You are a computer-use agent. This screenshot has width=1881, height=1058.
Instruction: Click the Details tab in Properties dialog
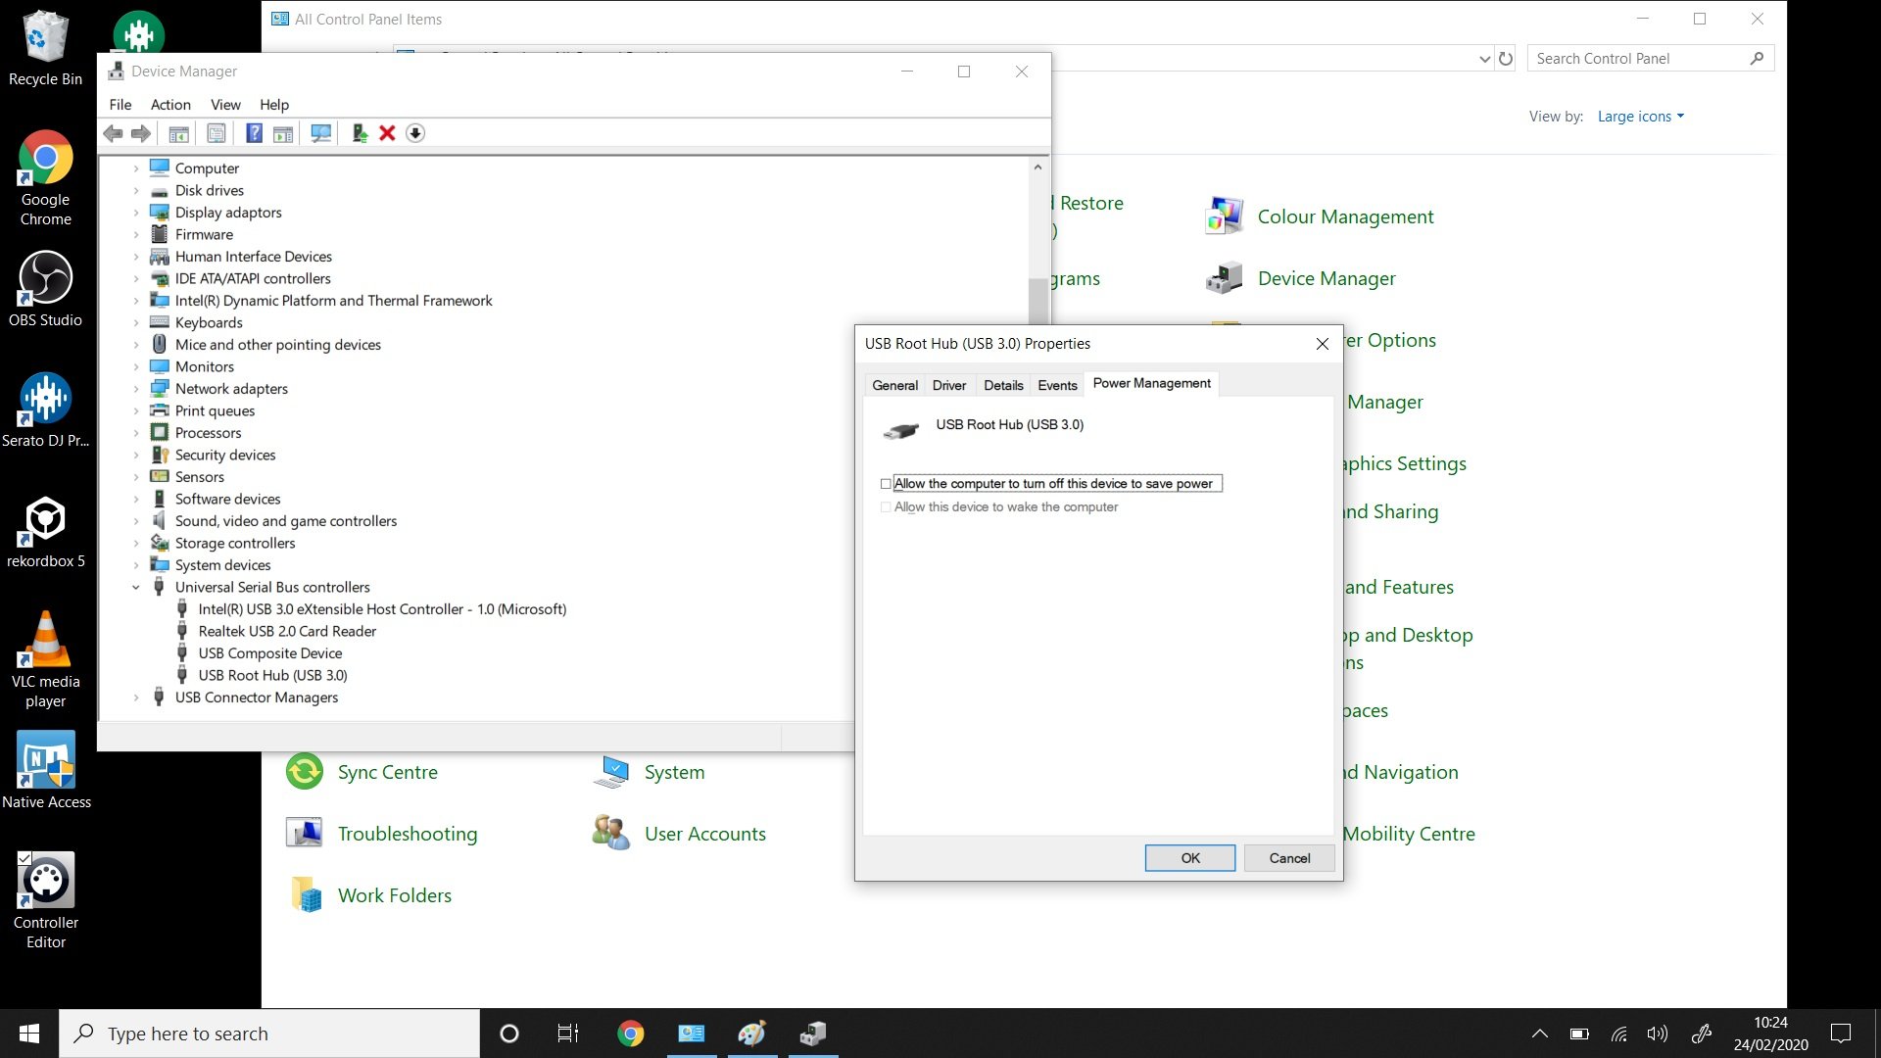[1003, 385]
